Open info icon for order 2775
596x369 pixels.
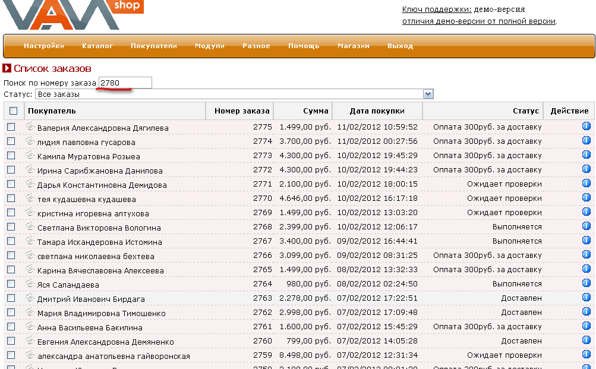(x=586, y=126)
